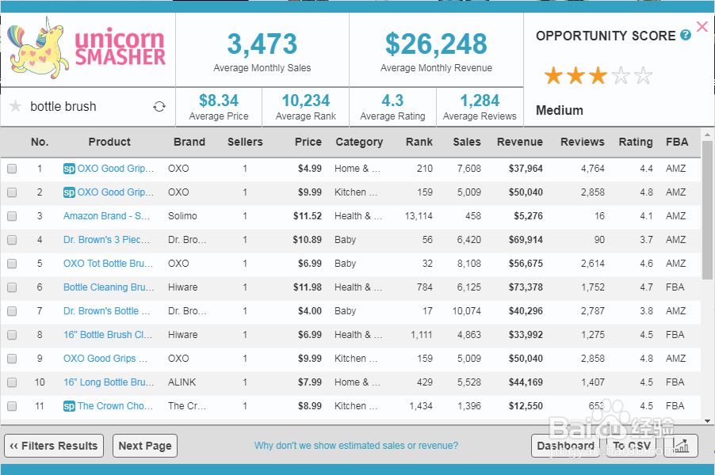The image size is (715, 475).
Task: Open Dr. Brown's 3 Piec... product link
Action: 107,240
